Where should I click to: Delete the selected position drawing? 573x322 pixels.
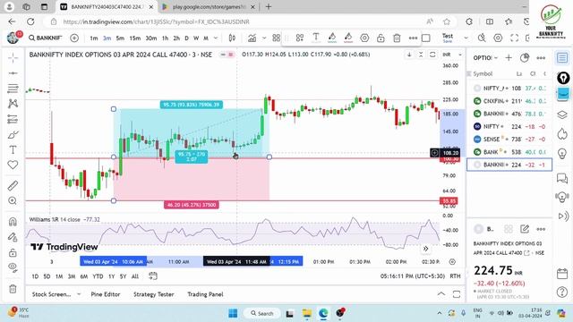pyautogui.click(x=397, y=38)
